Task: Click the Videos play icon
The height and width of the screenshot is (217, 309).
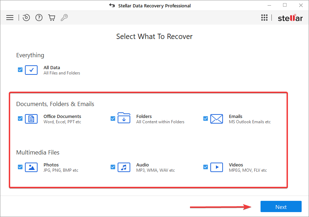Action: (217, 167)
